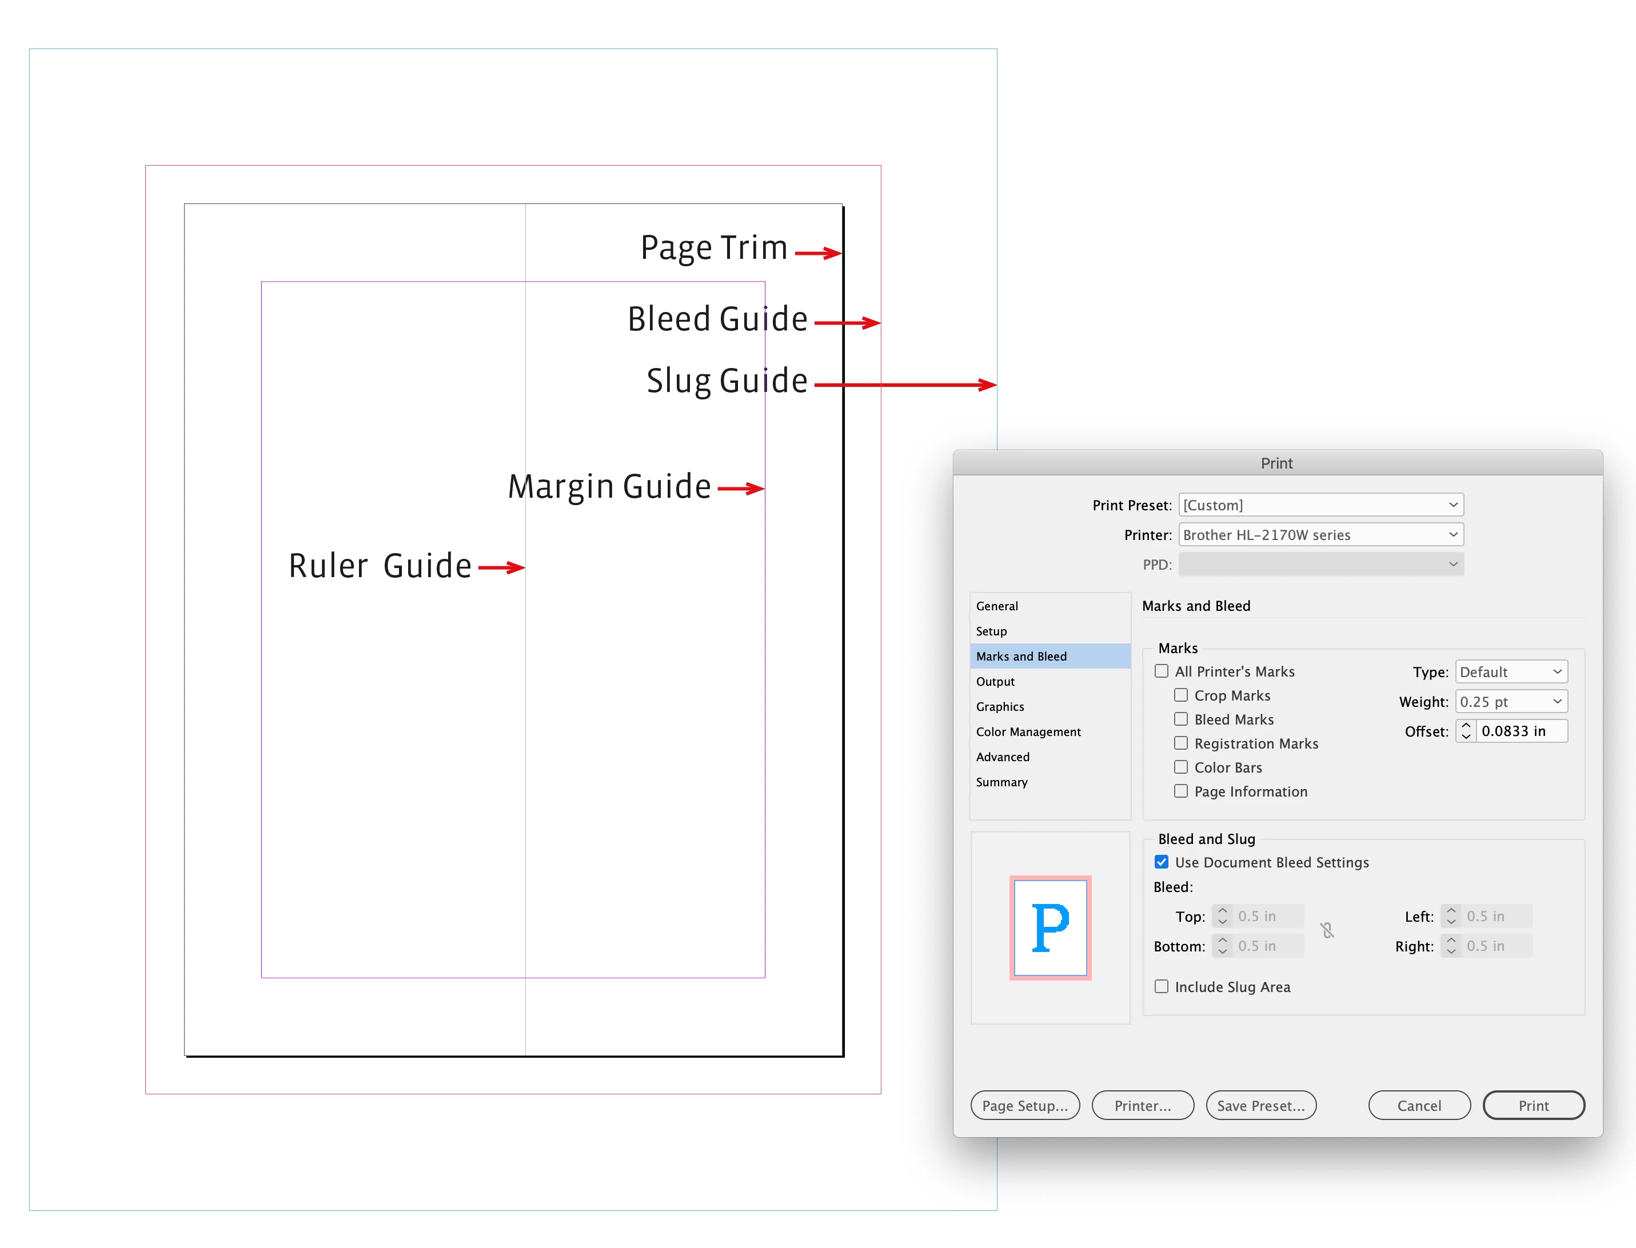Open the Print Preset dropdown
Viewport: 1636px width, 1248px height.
1320,505
